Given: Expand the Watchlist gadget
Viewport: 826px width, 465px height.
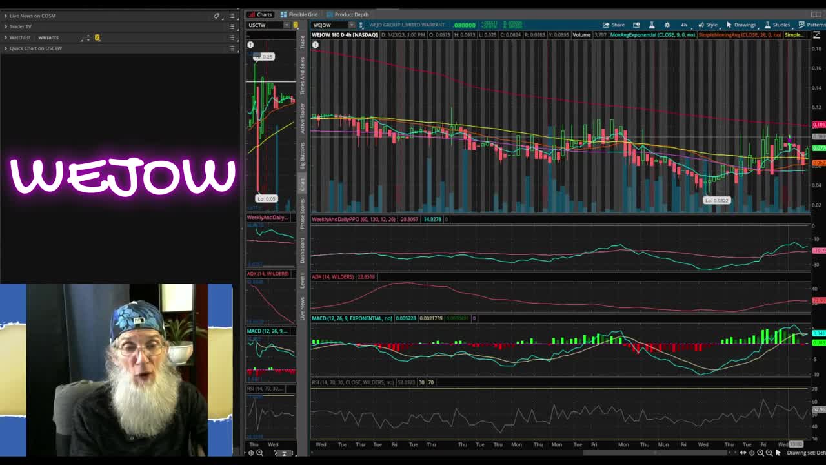Looking at the screenshot, I should tap(6, 37).
